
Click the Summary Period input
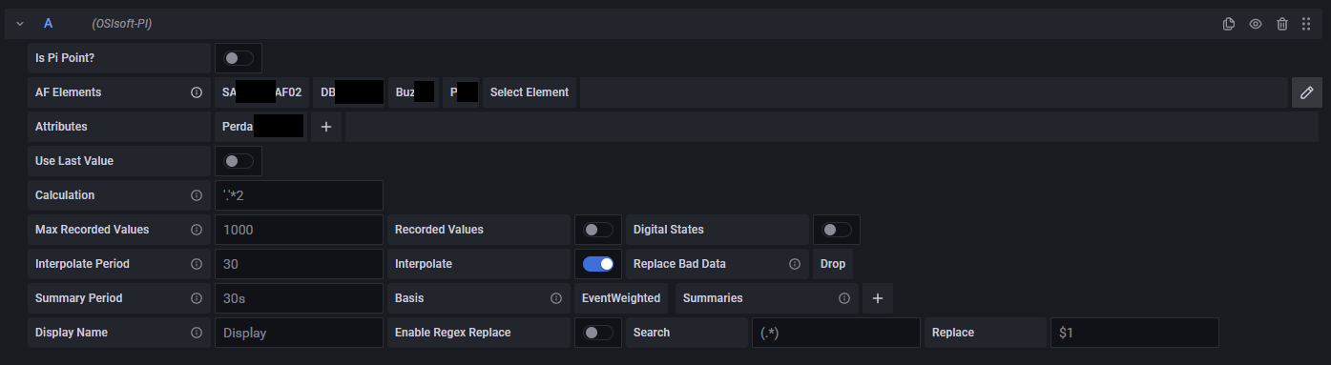(x=299, y=298)
